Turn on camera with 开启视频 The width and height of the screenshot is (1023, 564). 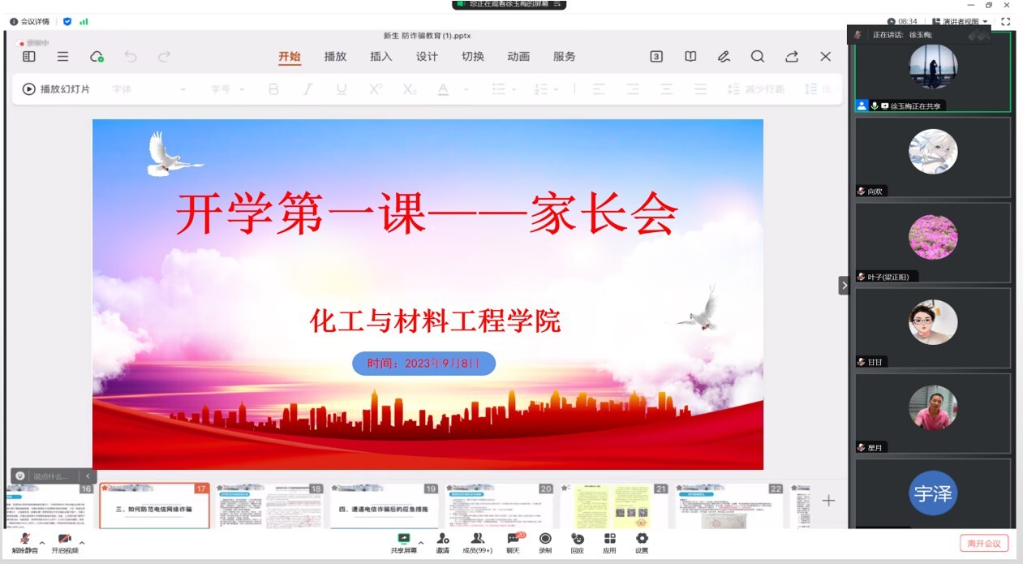tap(64, 540)
